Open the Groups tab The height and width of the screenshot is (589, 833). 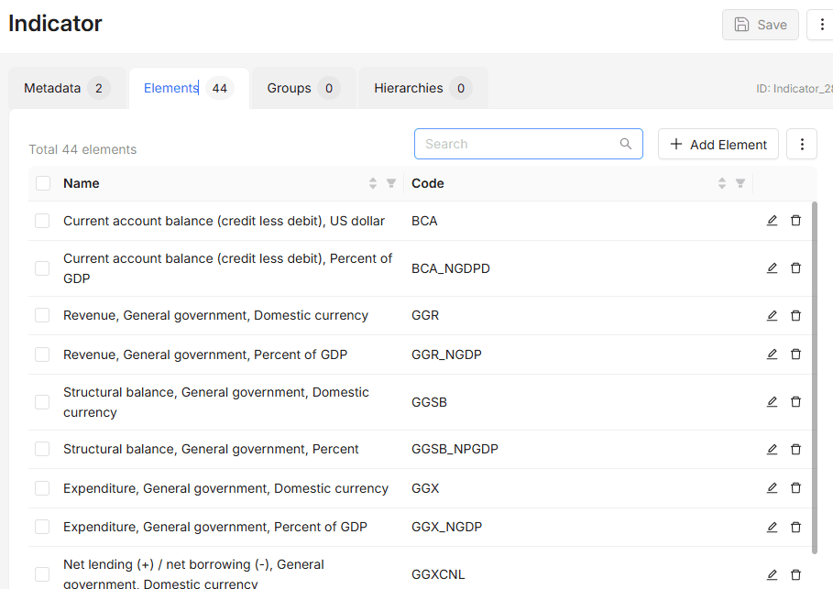[x=304, y=88]
